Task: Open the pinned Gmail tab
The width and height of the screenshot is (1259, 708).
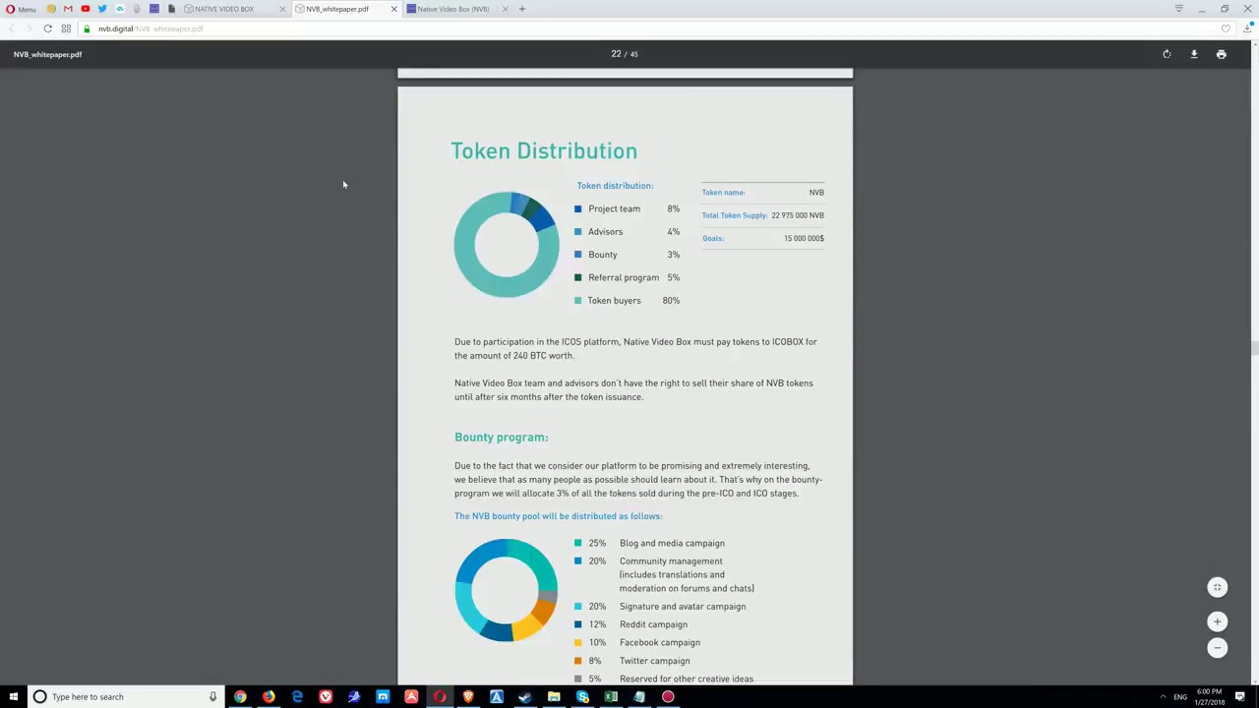Action: pyautogui.click(x=68, y=9)
